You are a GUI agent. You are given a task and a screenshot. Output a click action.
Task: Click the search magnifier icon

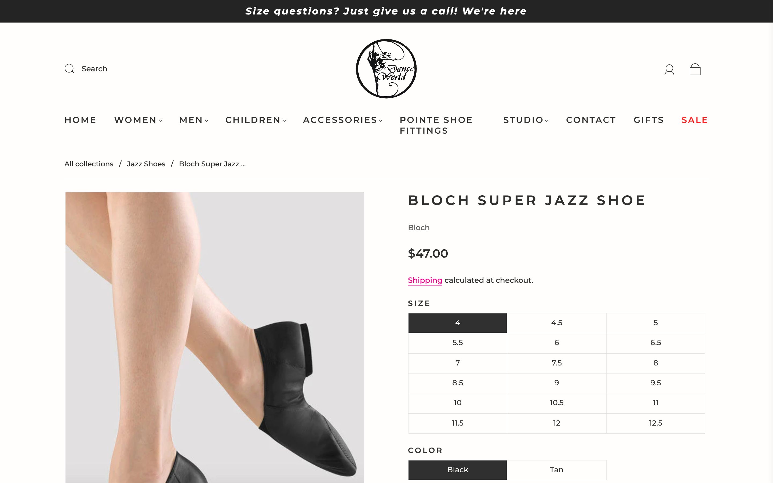point(69,69)
